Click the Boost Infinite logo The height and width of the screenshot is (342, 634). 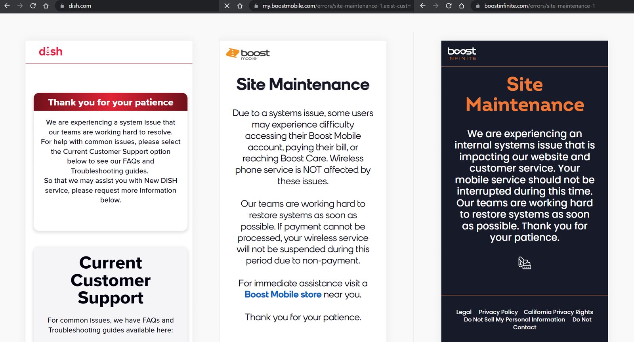coord(462,53)
